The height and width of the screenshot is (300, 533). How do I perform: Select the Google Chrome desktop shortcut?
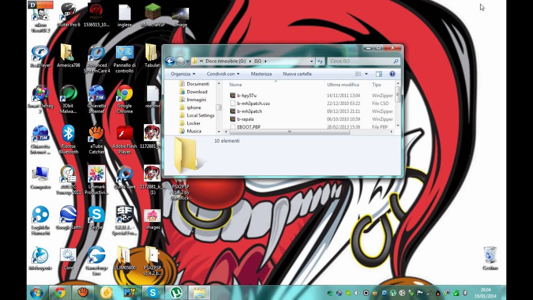[x=125, y=99]
